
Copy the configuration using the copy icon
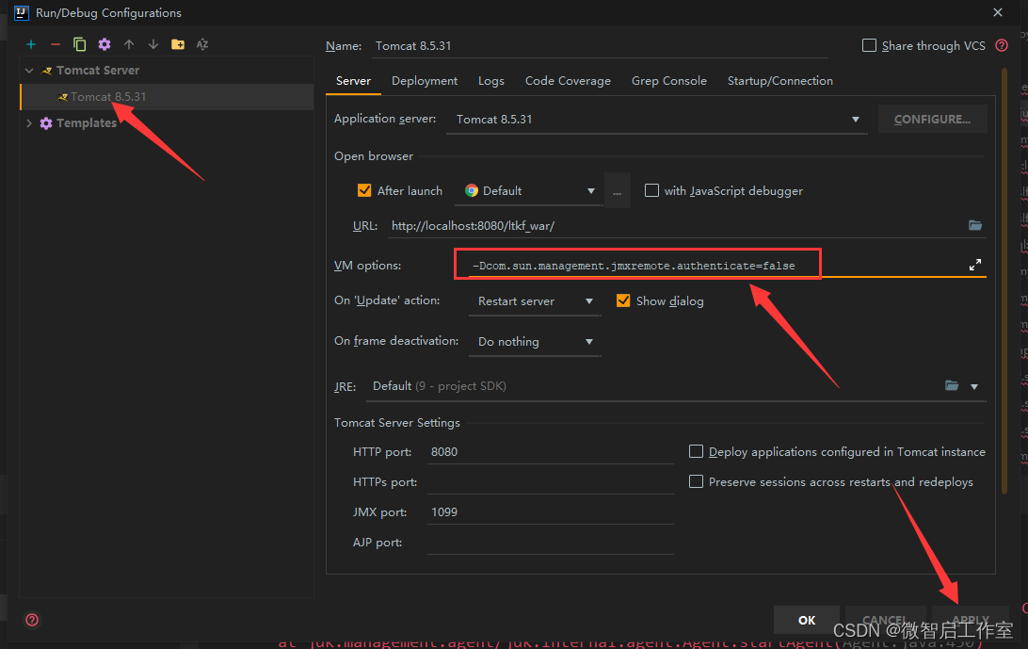click(x=79, y=44)
